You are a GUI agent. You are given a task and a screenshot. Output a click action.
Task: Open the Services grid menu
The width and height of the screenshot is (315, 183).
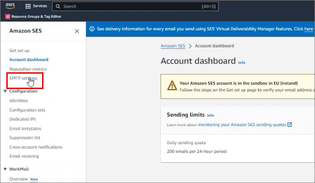[28, 6]
